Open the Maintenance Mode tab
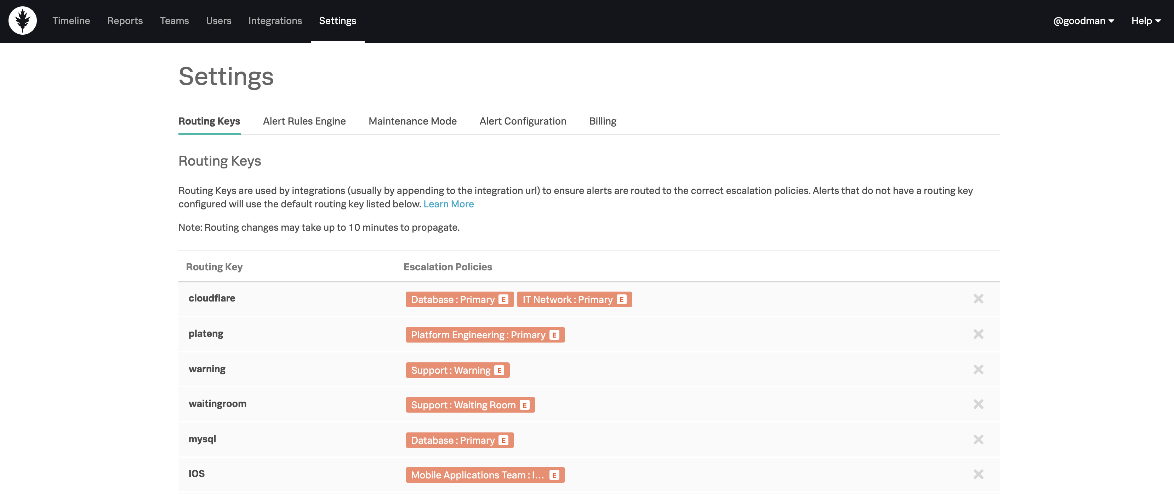The image size is (1174, 494). pyautogui.click(x=412, y=121)
